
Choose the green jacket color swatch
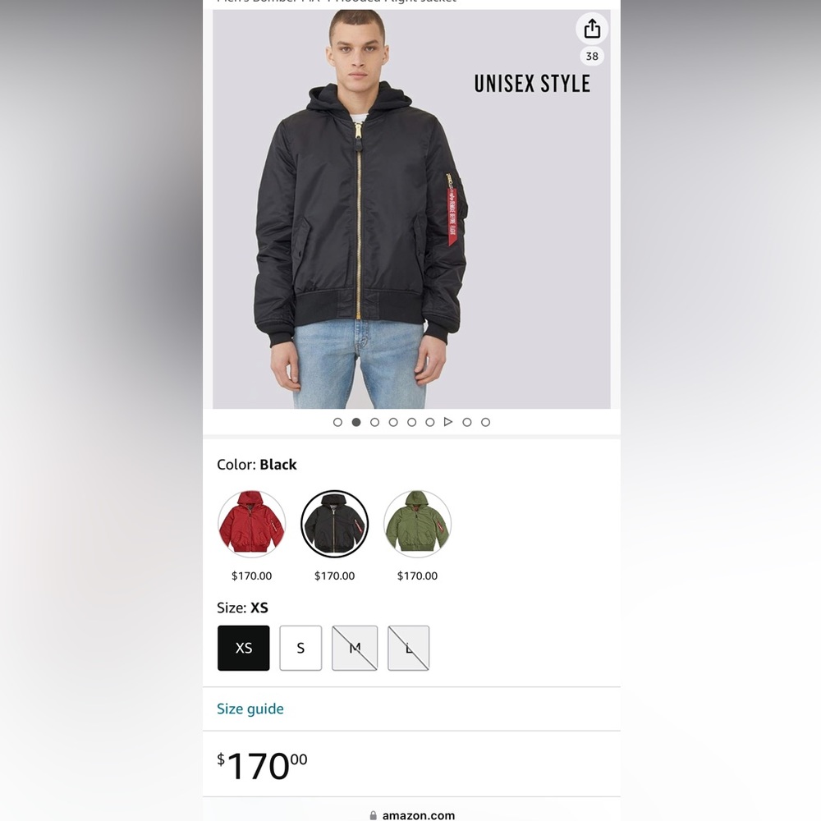[x=417, y=524]
